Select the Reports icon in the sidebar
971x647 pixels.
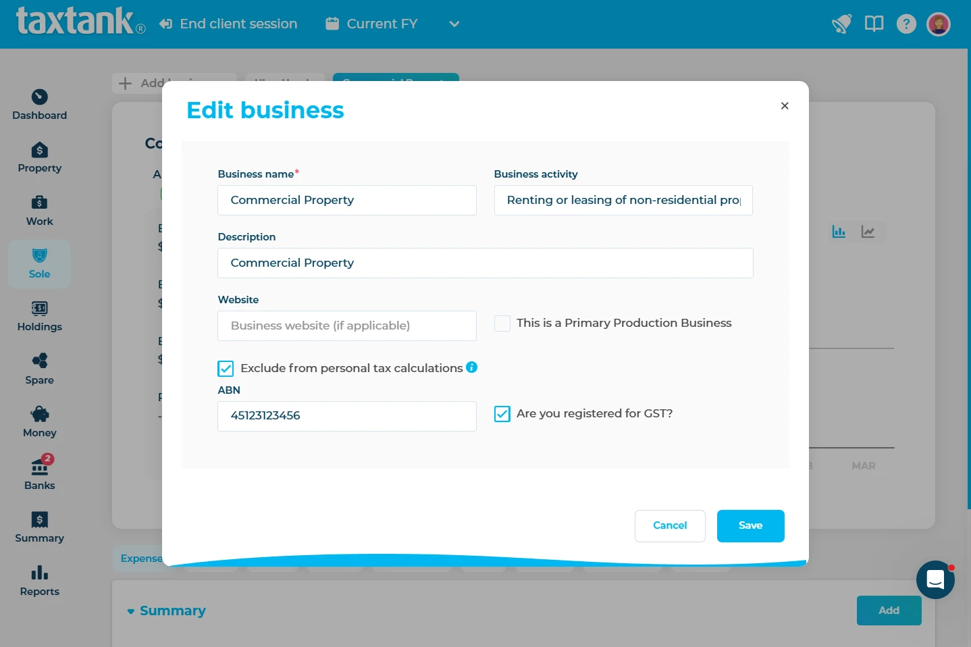39,579
